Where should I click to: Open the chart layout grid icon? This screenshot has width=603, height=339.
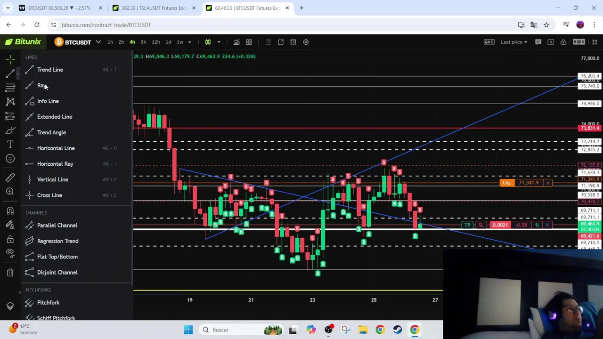pos(249,42)
